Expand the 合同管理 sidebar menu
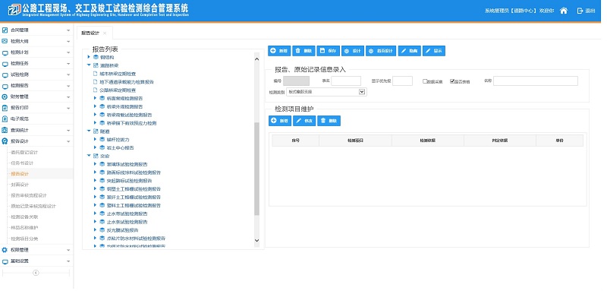This screenshot has width=607, height=291. tap(36, 30)
